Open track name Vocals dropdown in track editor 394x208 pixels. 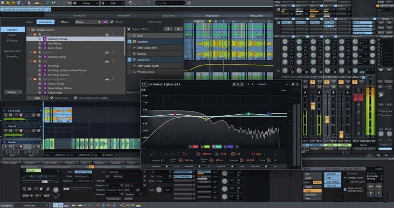58,171
